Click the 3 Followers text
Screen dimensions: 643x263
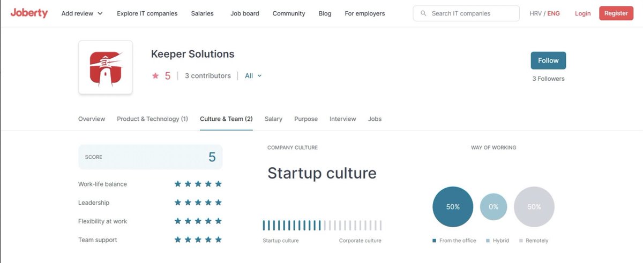pyautogui.click(x=548, y=79)
